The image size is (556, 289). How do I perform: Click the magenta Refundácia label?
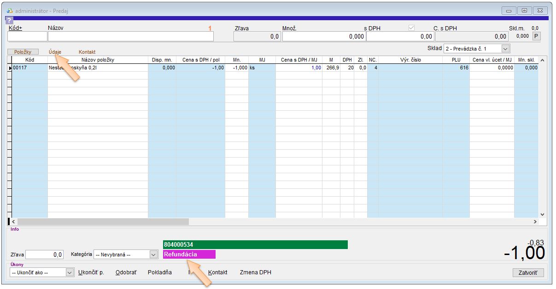pos(189,255)
